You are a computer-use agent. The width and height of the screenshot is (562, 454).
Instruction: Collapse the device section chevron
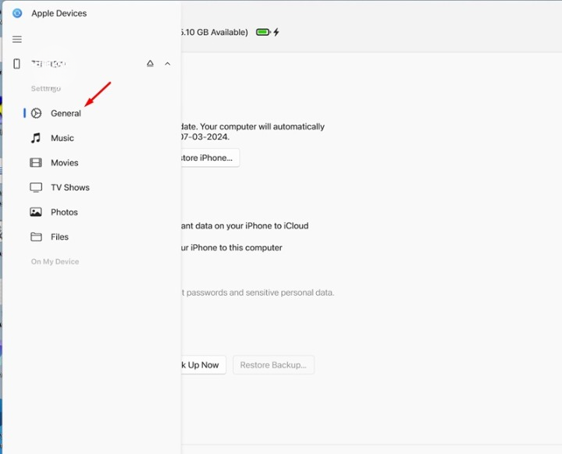[x=167, y=64]
